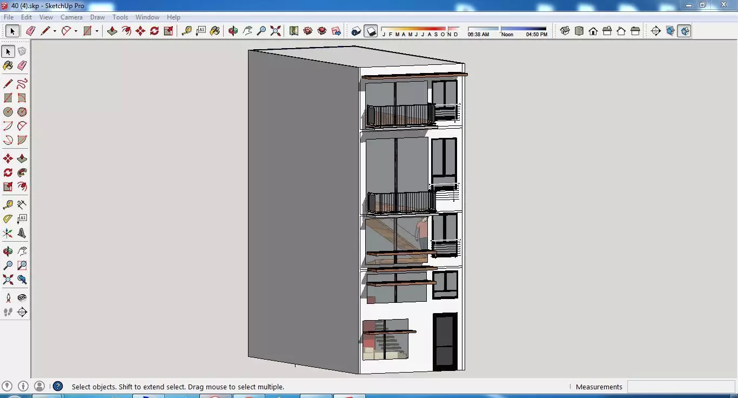This screenshot has width=738, height=398.
Task: Pick the Freehand drawing tool
Action: click(x=22, y=84)
